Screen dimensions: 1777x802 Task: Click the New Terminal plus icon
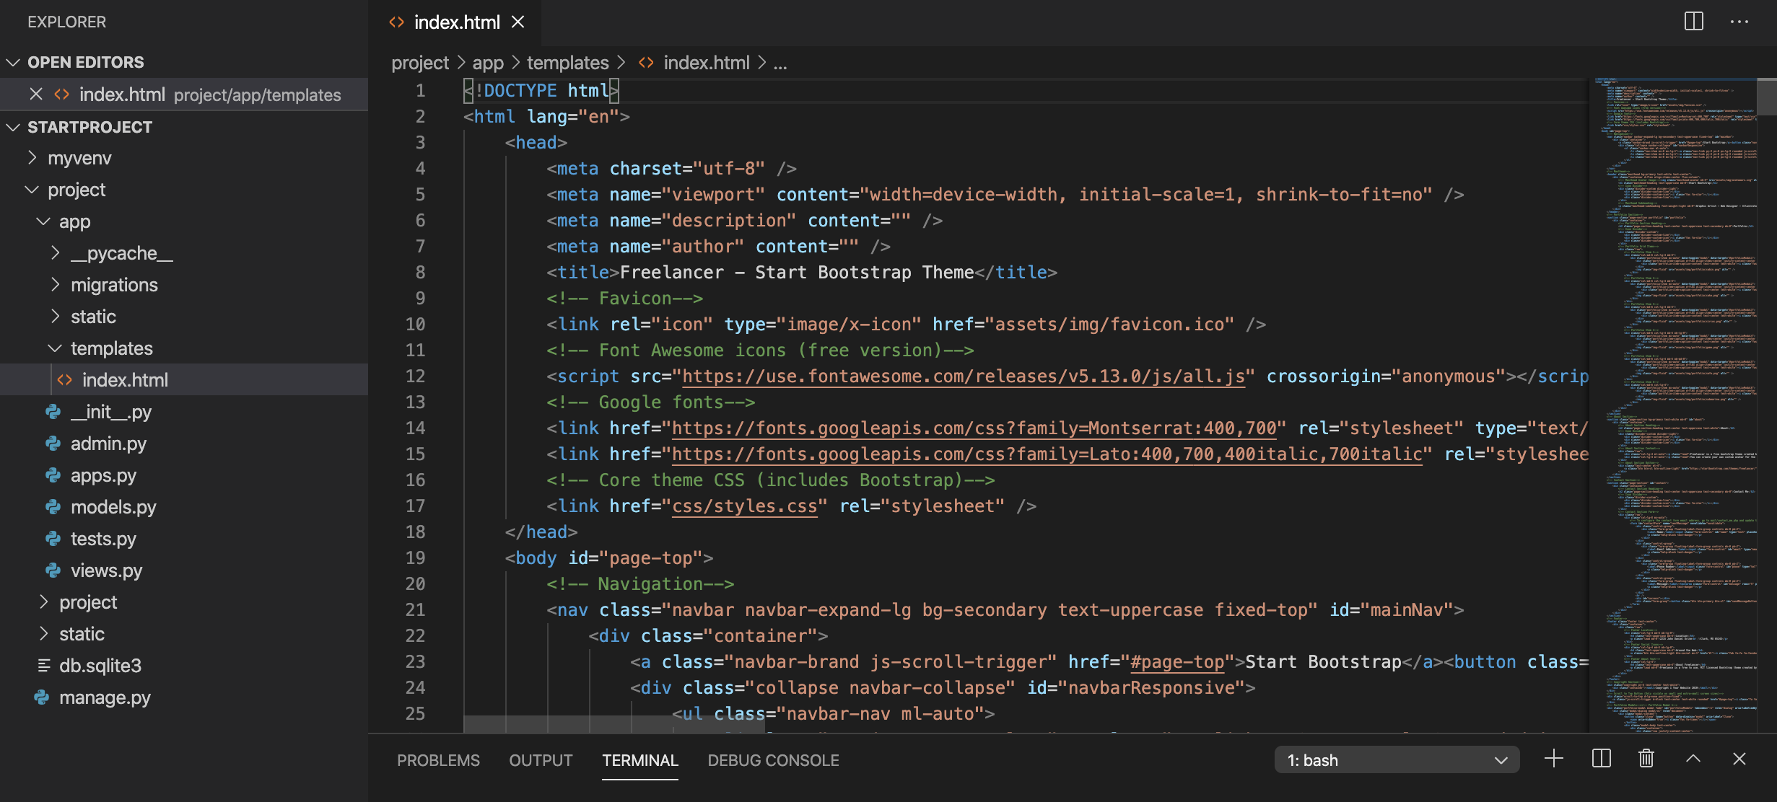1553,759
